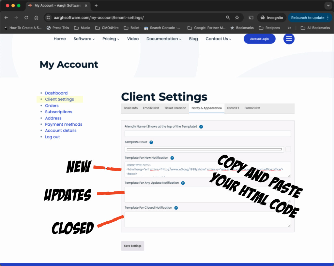
Task: Click help icon beside Friendly Name label
Action: pos(201,127)
